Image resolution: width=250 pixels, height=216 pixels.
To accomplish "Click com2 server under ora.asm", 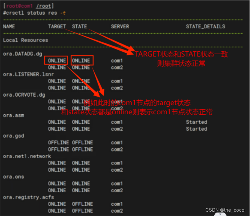I will [x=117, y=129].
